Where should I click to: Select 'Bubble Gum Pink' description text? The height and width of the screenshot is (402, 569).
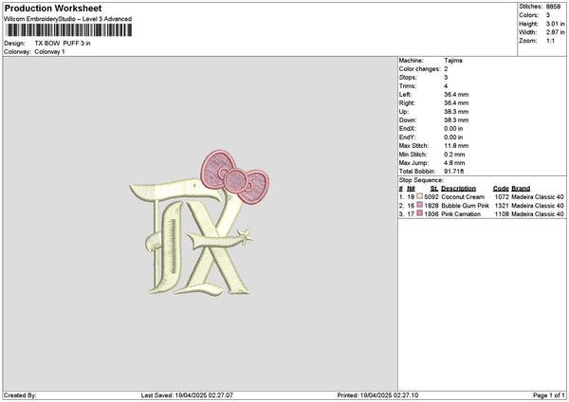[x=465, y=206]
